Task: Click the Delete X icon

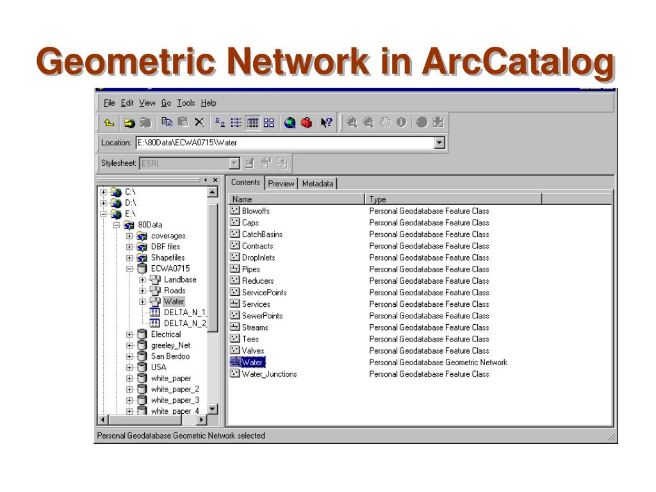Action: click(x=199, y=122)
